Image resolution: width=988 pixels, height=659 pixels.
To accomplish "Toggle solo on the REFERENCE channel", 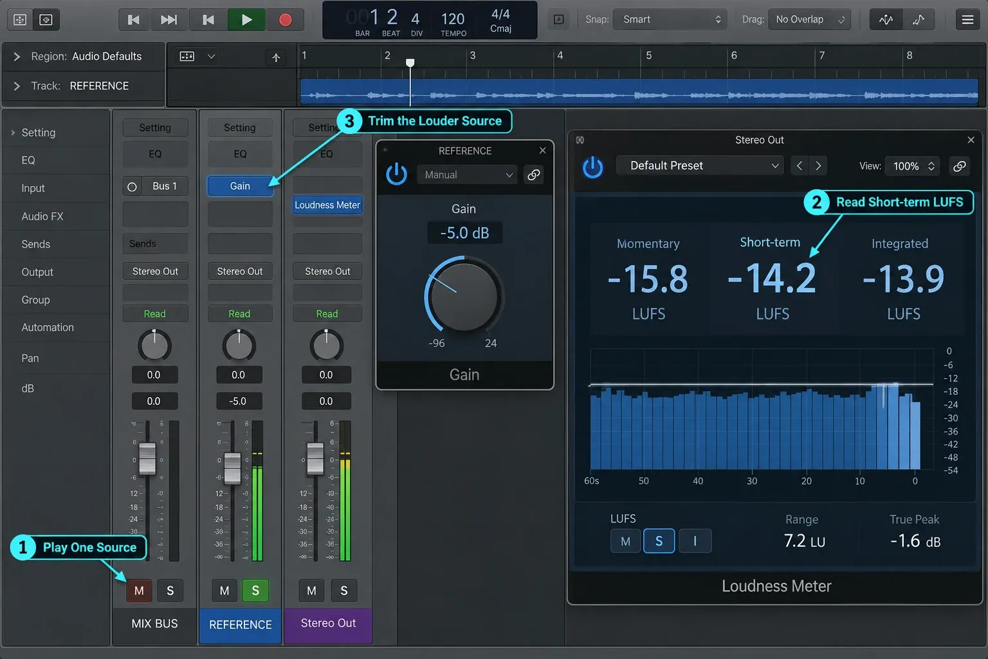I will click(x=255, y=591).
